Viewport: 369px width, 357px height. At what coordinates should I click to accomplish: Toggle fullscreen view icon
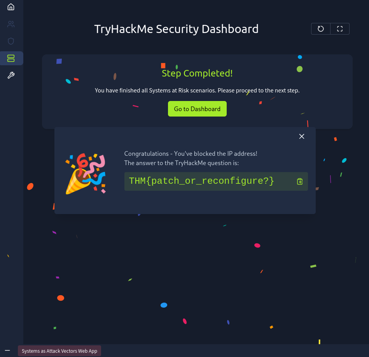[340, 29]
